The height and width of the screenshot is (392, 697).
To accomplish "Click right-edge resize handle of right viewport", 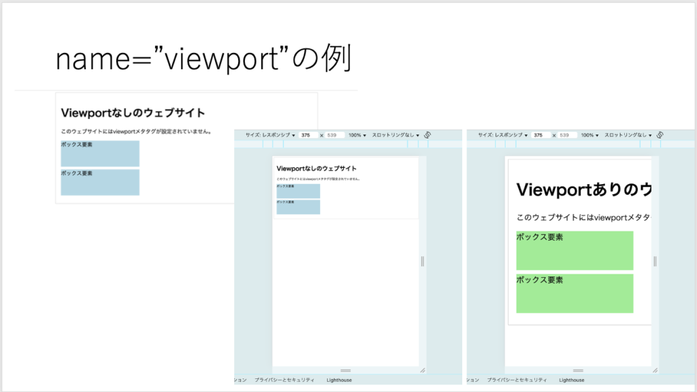I will pos(655,261).
